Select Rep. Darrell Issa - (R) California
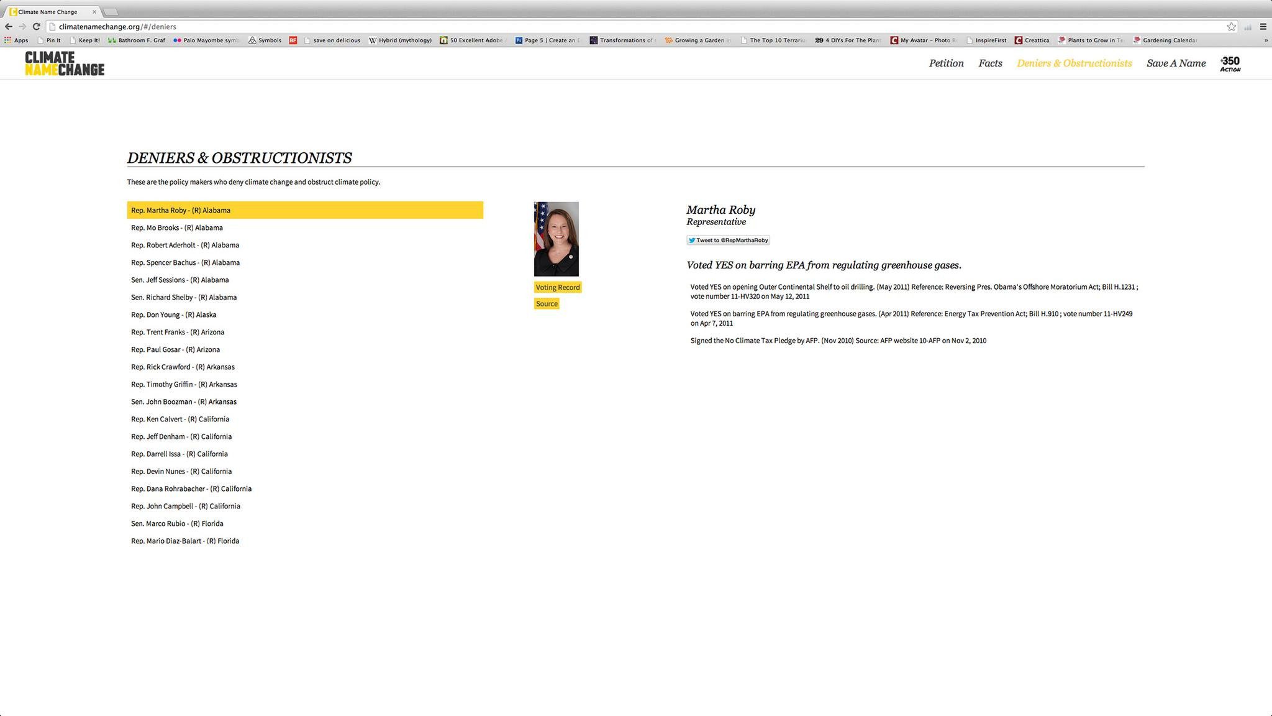This screenshot has height=716, width=1272. [x=305, y=454]
